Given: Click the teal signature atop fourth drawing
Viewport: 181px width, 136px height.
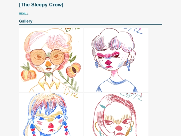Looking at the screenshot, I should tap(131, 97).
